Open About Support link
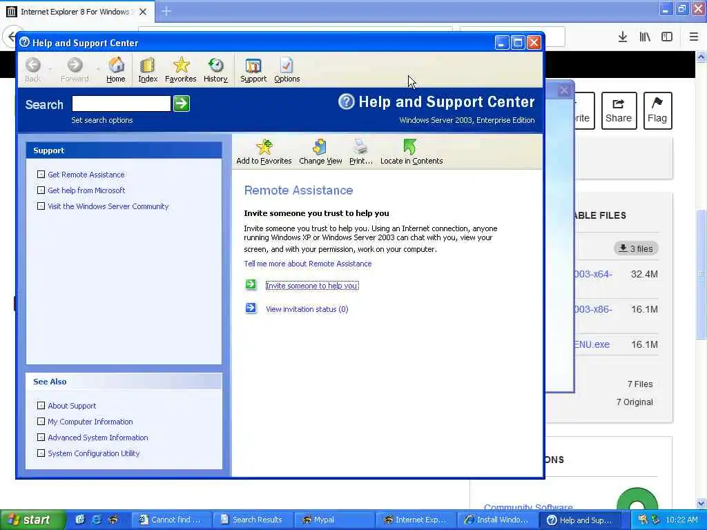 pos(72,406)
